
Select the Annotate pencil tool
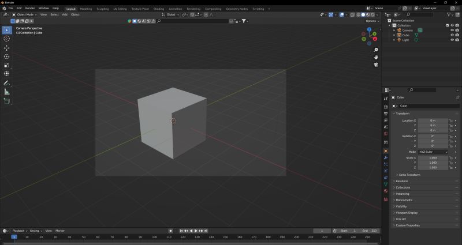pos(7,83)
